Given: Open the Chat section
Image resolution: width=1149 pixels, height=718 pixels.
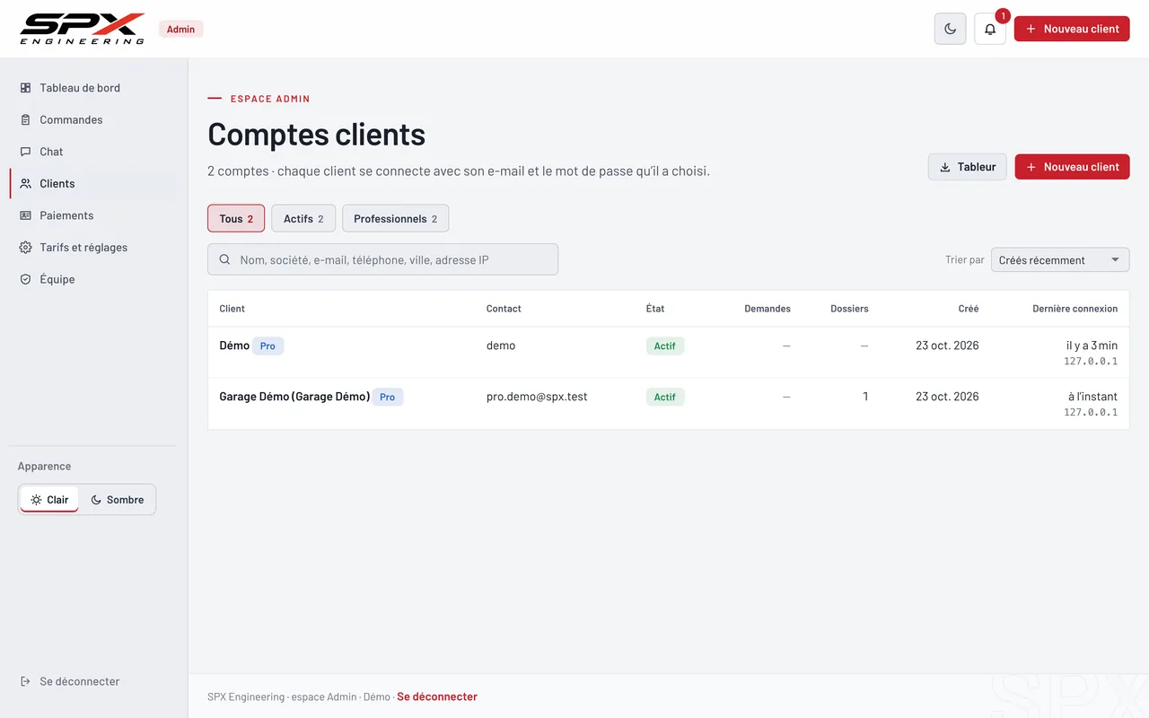Looking at the screenshot, I should 93,152.
